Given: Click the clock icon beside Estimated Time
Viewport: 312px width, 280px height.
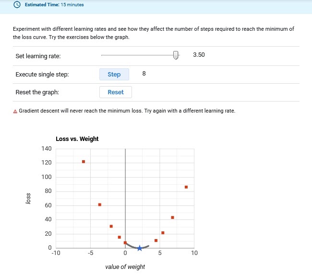Looking at the screenshot, I should pyautogui.click(x=18, y=5).
